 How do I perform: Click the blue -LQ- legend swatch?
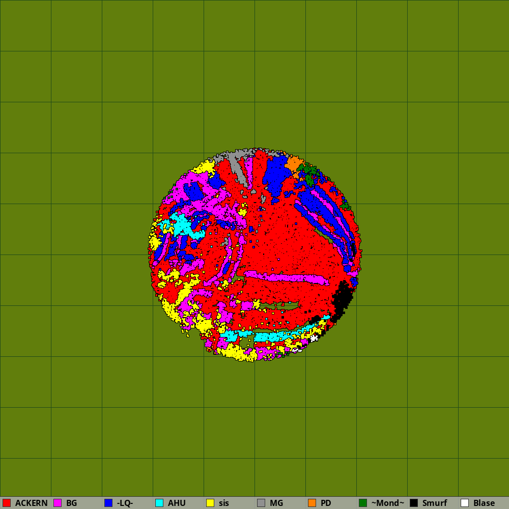pyautogui.click(x=108, y=503)
